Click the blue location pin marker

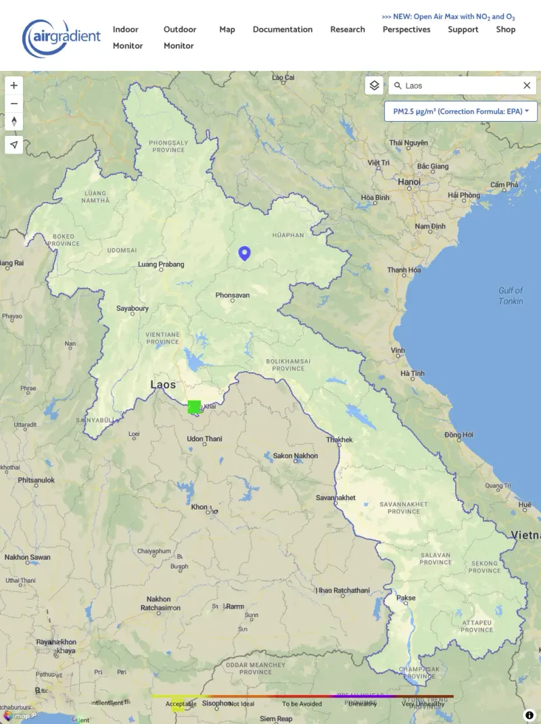click(x=245, y=253)
